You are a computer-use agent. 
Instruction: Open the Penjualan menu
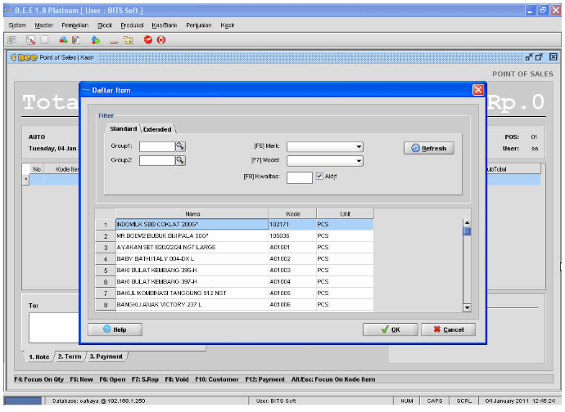click(x=199, y=25)
